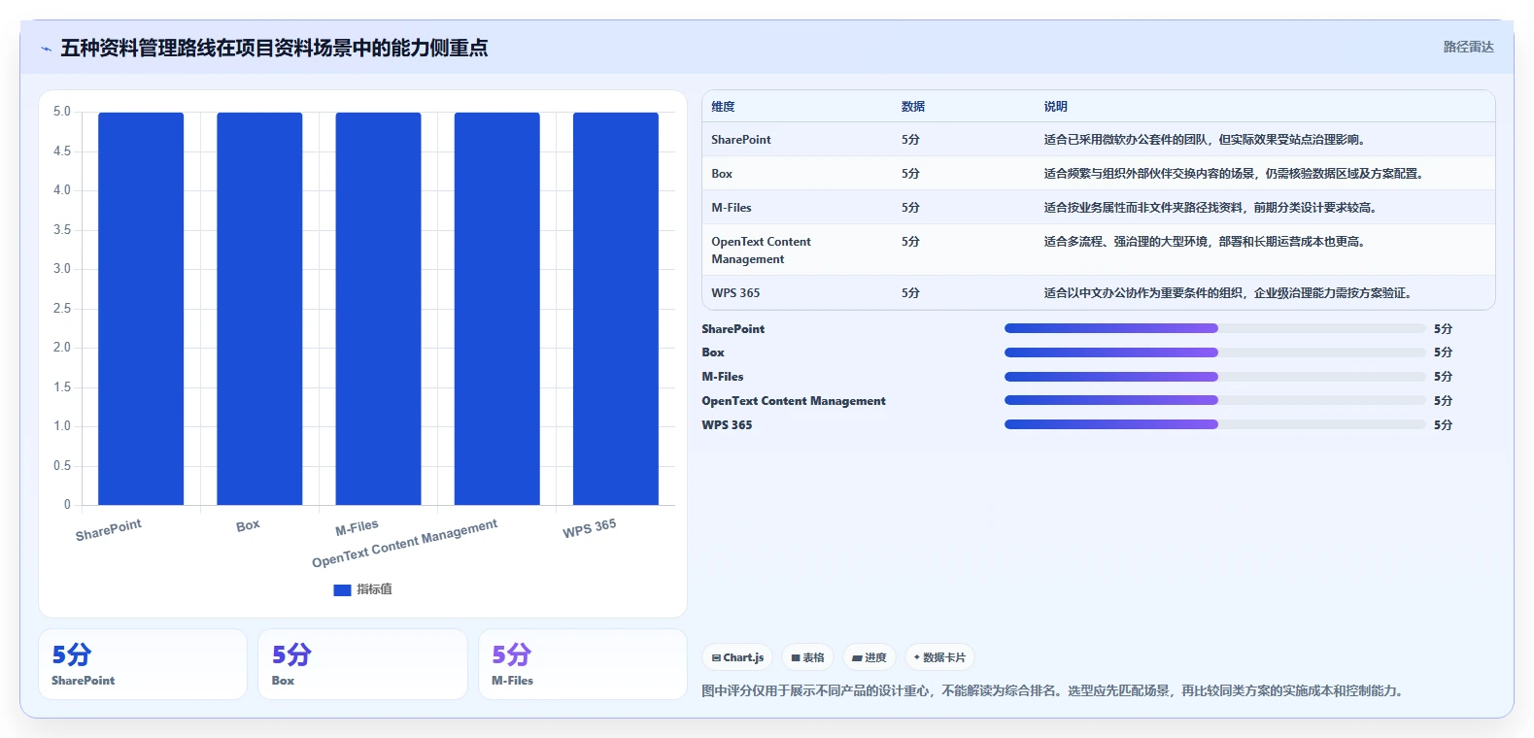Viewport: 1534px width, 738px height.
Task: Click the M-Files x-axis label under the chart
Action: pos(357,527)
